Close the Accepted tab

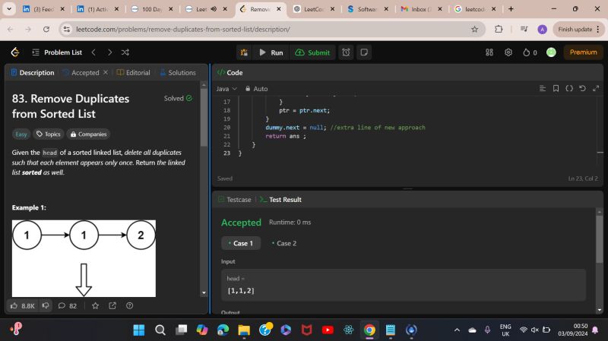point(106,72)
